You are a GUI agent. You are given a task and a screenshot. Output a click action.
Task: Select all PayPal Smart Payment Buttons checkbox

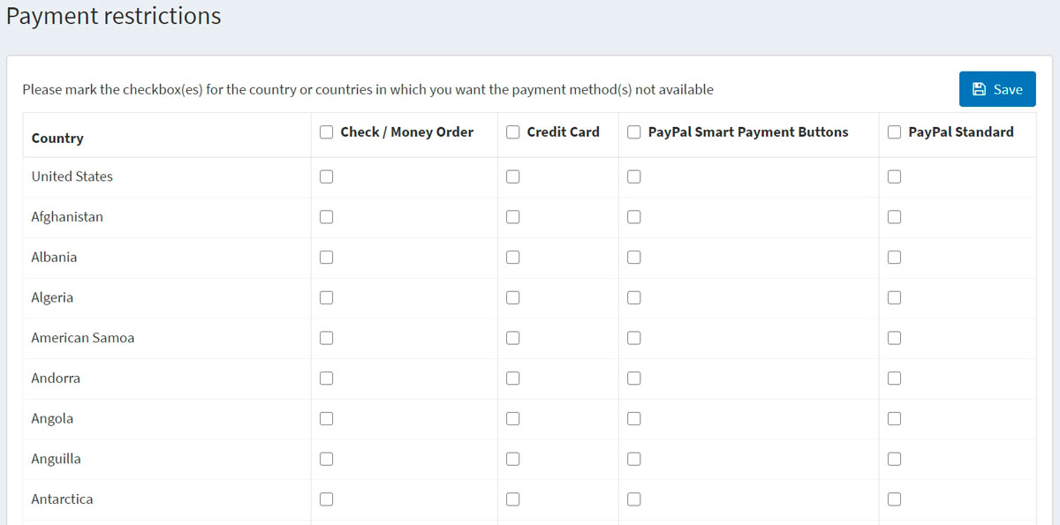pyautogui.click(x=633, y=132)
